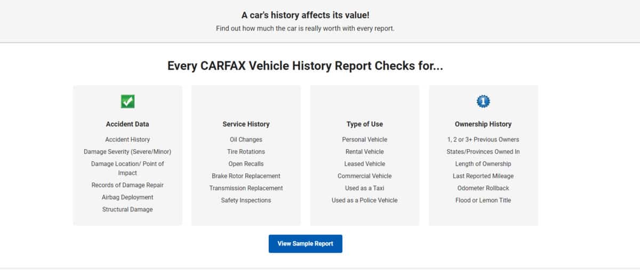Select the Structural Damage item
640x270 pixels.
tap(127, 209)
